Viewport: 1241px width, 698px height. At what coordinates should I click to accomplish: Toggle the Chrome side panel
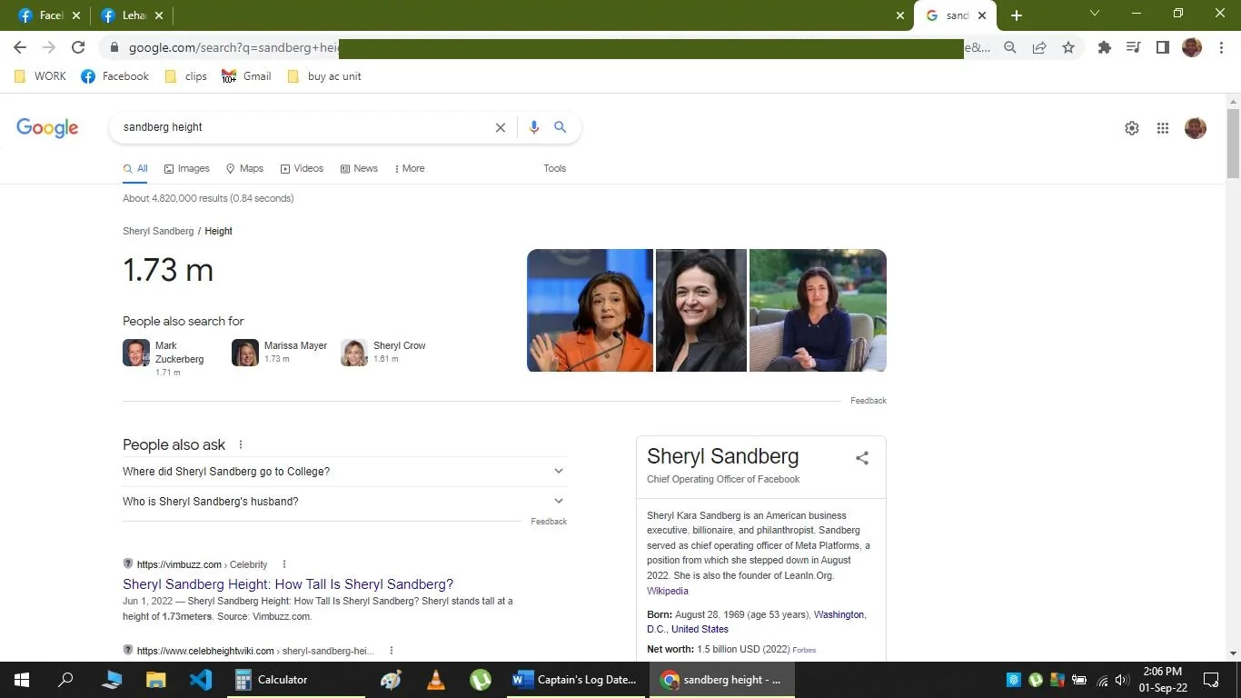point(1163,47)
